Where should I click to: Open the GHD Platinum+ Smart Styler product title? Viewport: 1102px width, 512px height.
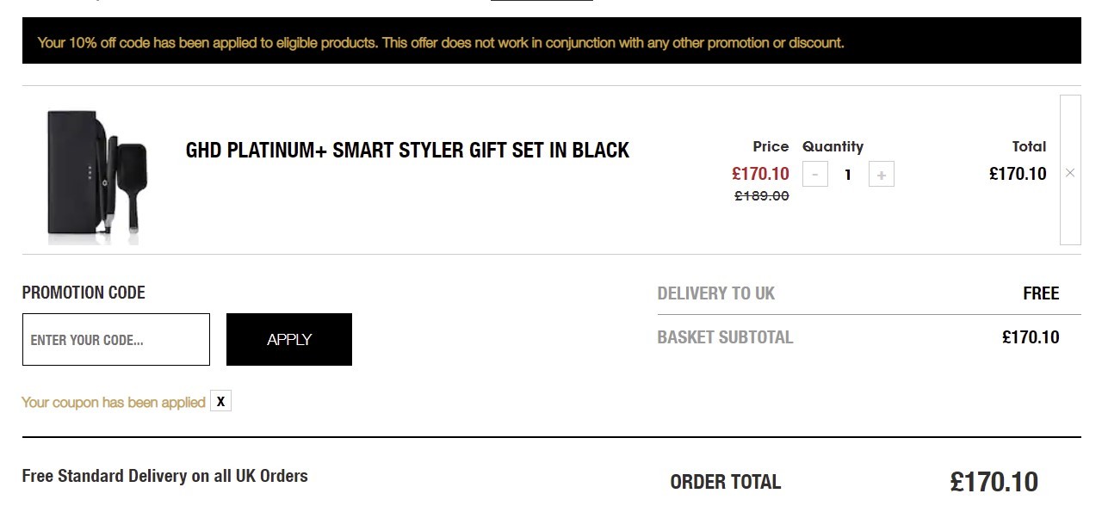click(x=407, y=150)
